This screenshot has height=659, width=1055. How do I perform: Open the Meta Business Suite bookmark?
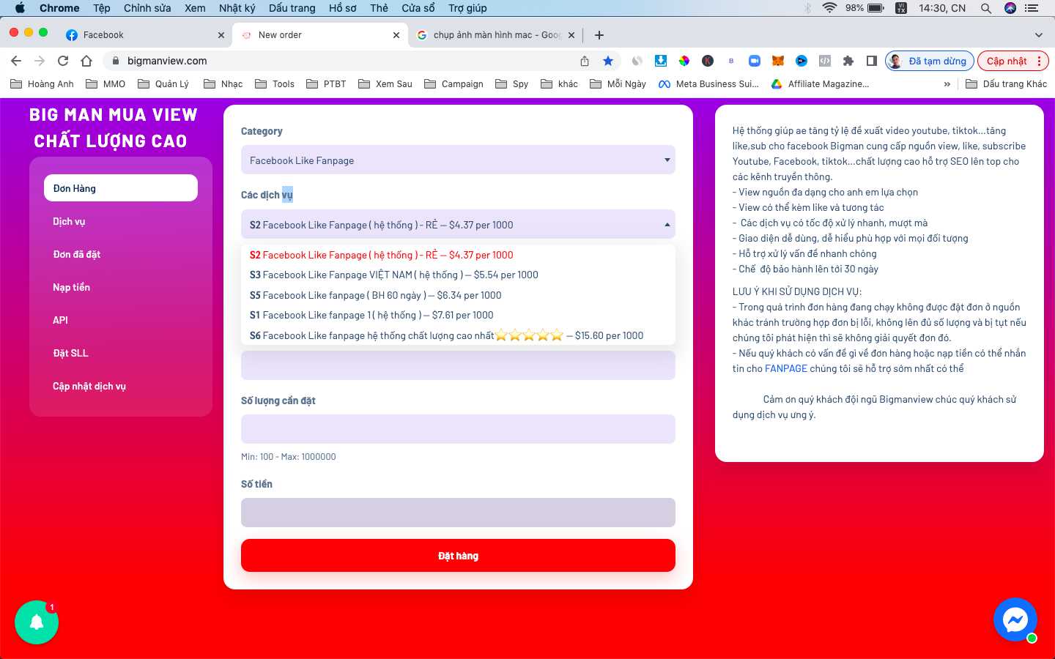pos(709,84)
